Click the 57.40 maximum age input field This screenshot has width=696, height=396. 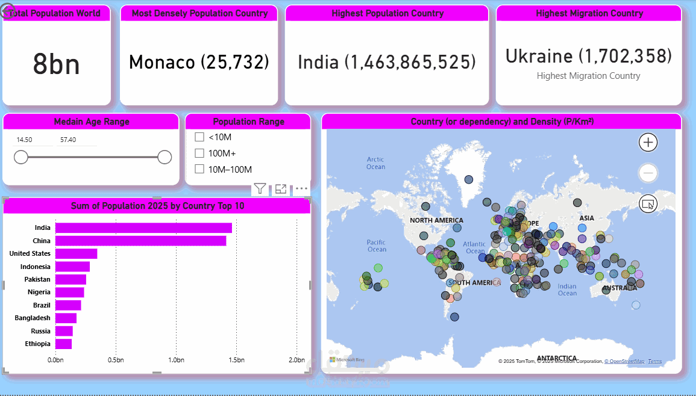click(x=77, y=140)
